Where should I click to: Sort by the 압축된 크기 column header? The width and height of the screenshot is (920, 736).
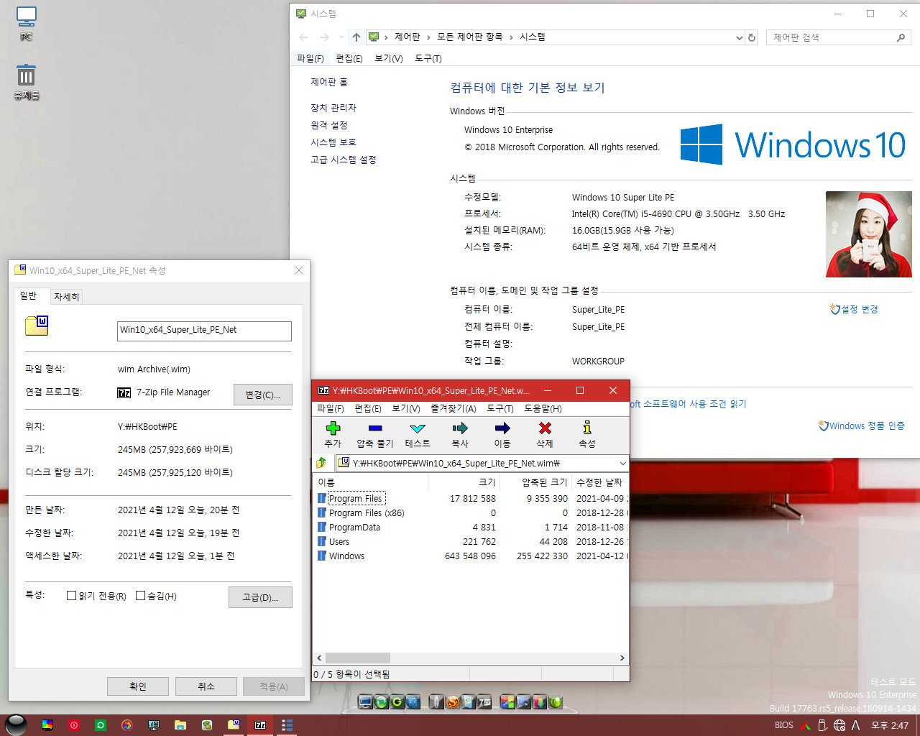coord(536,482)
